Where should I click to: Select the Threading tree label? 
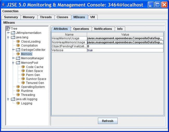pos(28,95)
